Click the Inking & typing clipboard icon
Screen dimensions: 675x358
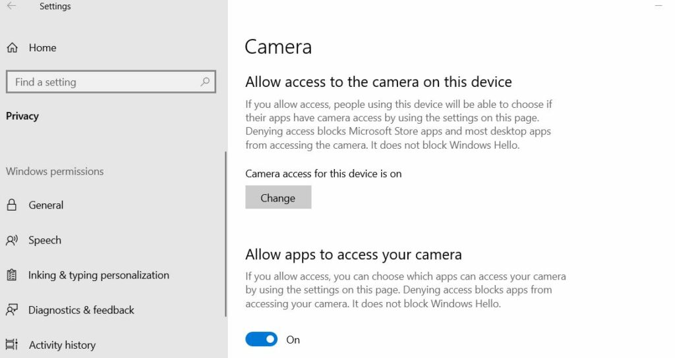12,275
